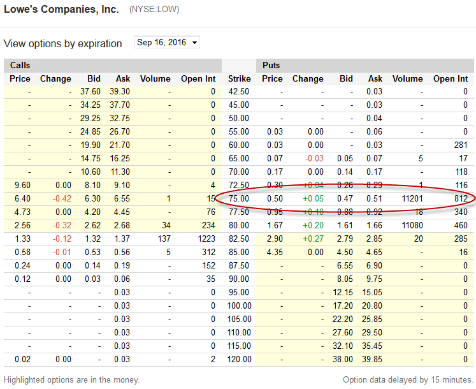Viewport: 476px width, 389px height.
Task: Click puts change value +0.05
Action: click(x=313, y=198)
